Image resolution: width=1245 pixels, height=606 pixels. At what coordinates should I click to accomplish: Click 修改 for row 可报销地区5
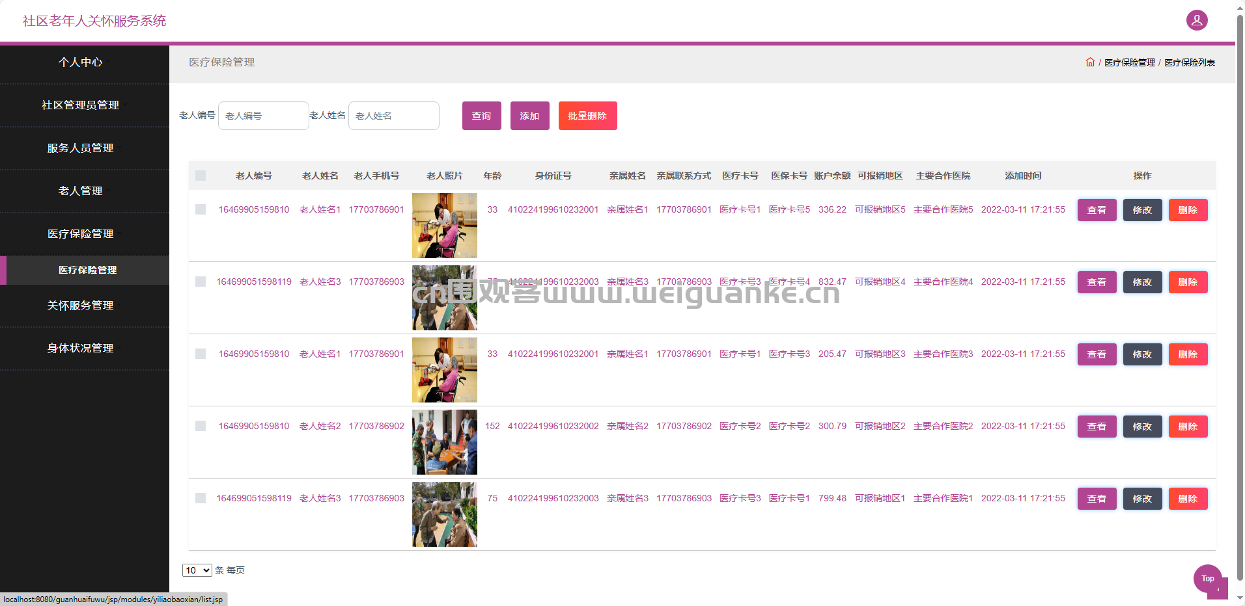[1143, 210]
